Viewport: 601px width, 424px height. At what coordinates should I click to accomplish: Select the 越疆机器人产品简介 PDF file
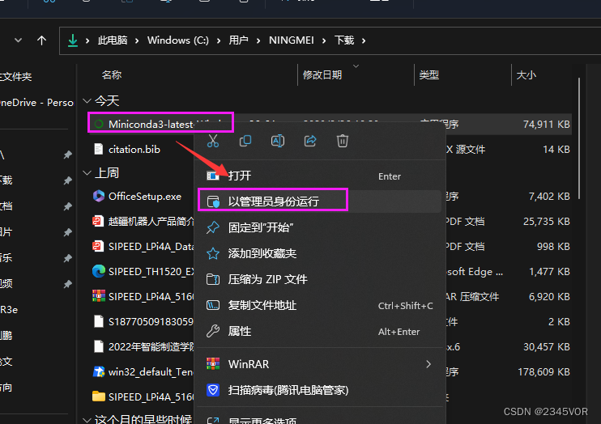151,222
